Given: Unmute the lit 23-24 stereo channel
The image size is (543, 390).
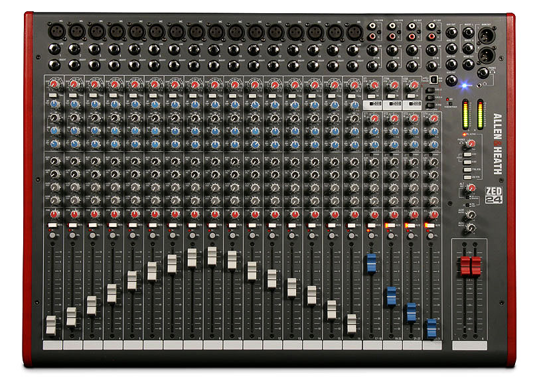Looking at the screenshot, I should coord(429,226).
